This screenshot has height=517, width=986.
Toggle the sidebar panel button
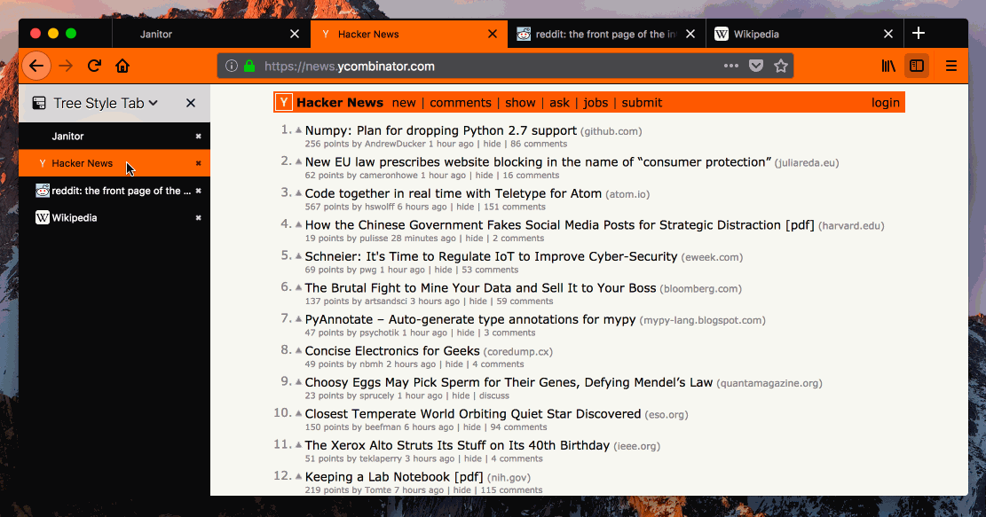(x=917, y=66)
